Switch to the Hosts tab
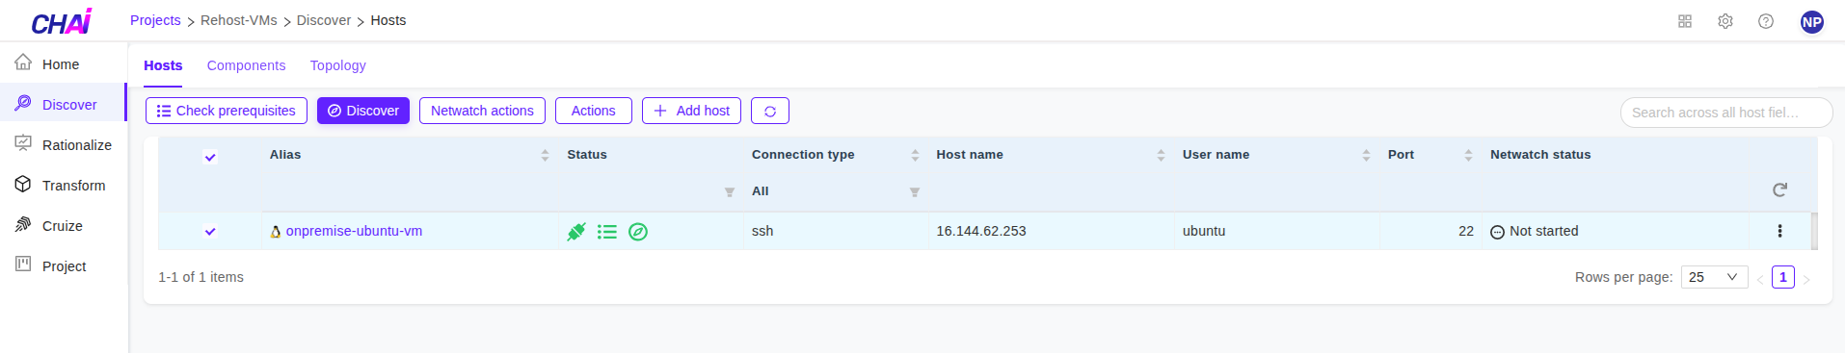 point(163,65)
